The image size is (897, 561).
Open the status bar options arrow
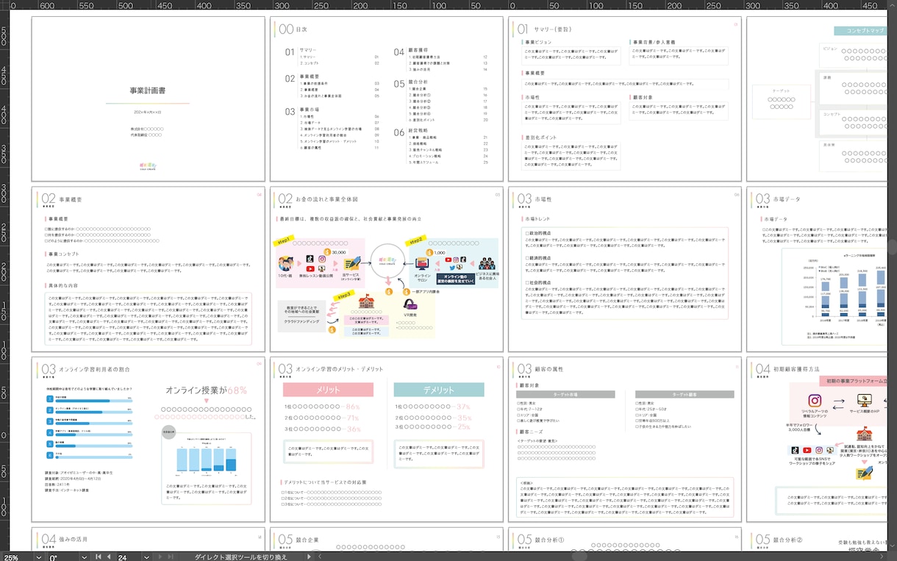309,557
